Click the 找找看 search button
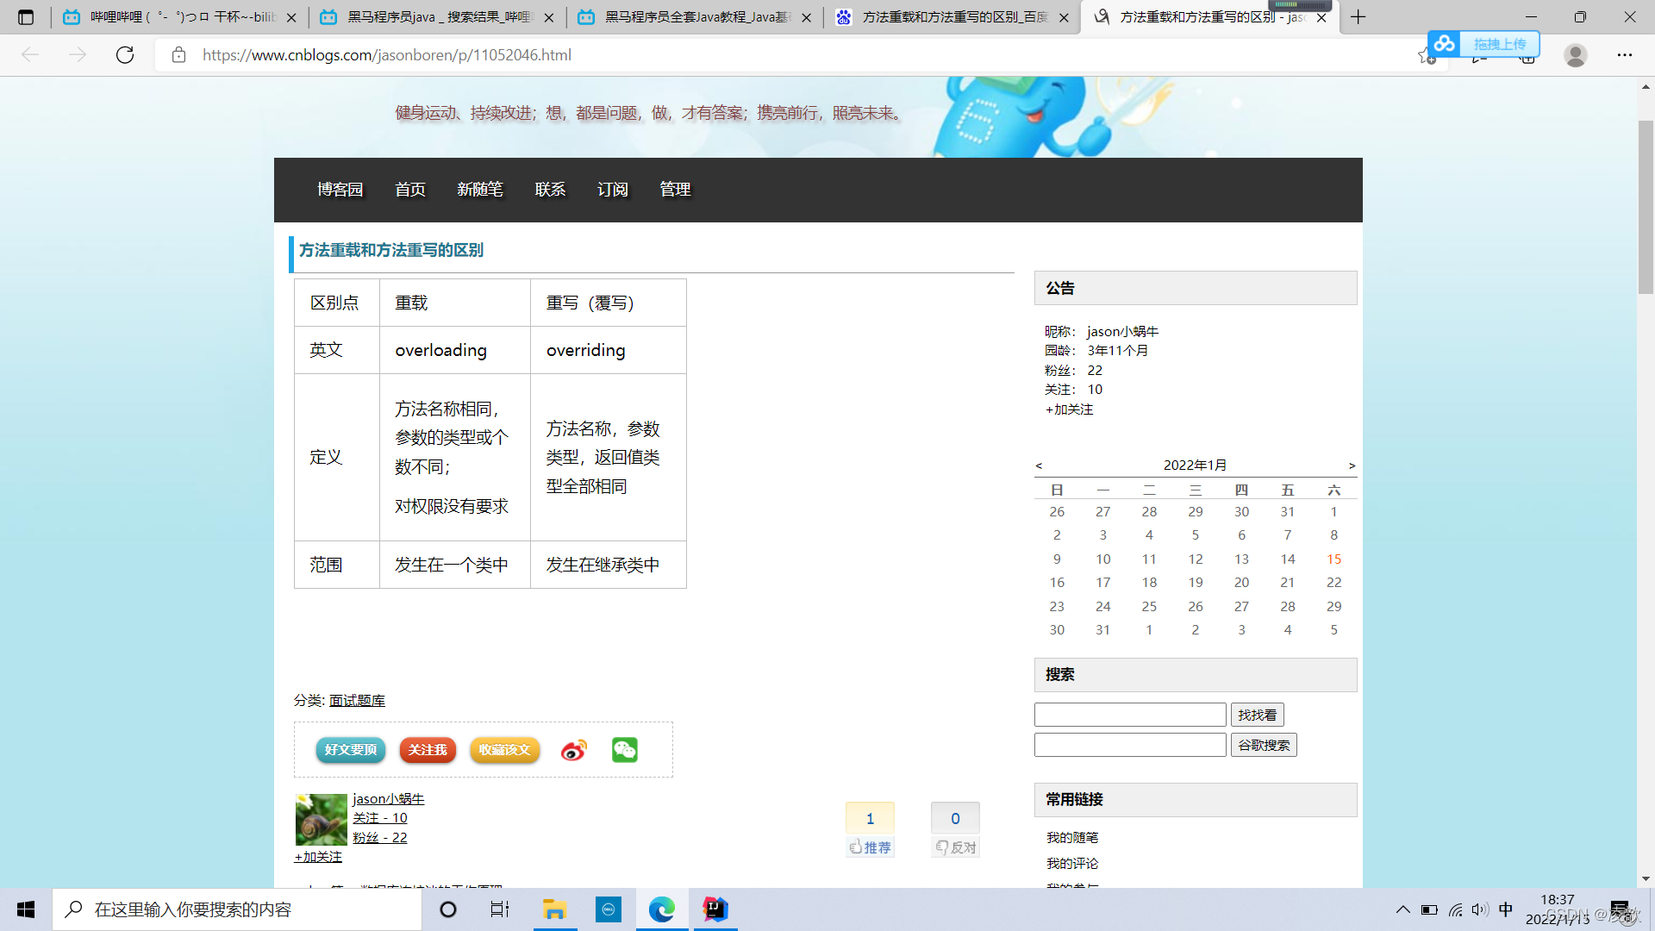The width and height of the screenshot is (1655, 931). click(x=1257, y=715)
